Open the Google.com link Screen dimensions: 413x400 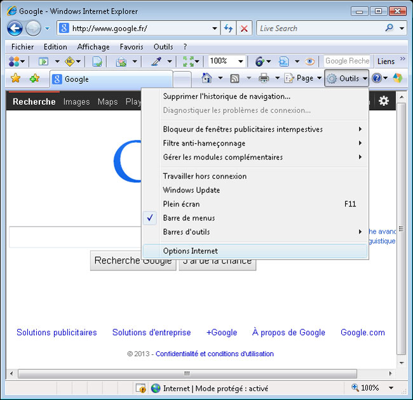pyautogui.click(x=363, y=332)
